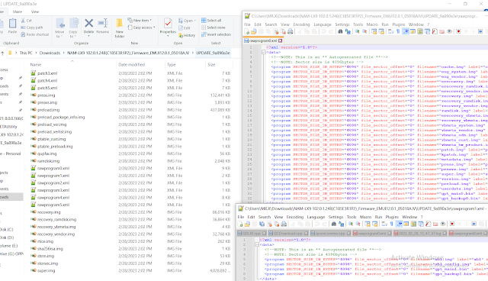The width and height of the screenshot is (488, 281).
Task: Select the sha256rsa.img file
Action: (x=50, y=249)
